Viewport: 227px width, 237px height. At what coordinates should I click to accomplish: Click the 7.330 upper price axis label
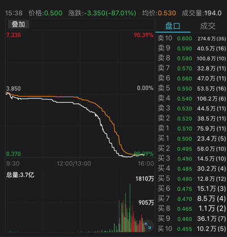14,35
